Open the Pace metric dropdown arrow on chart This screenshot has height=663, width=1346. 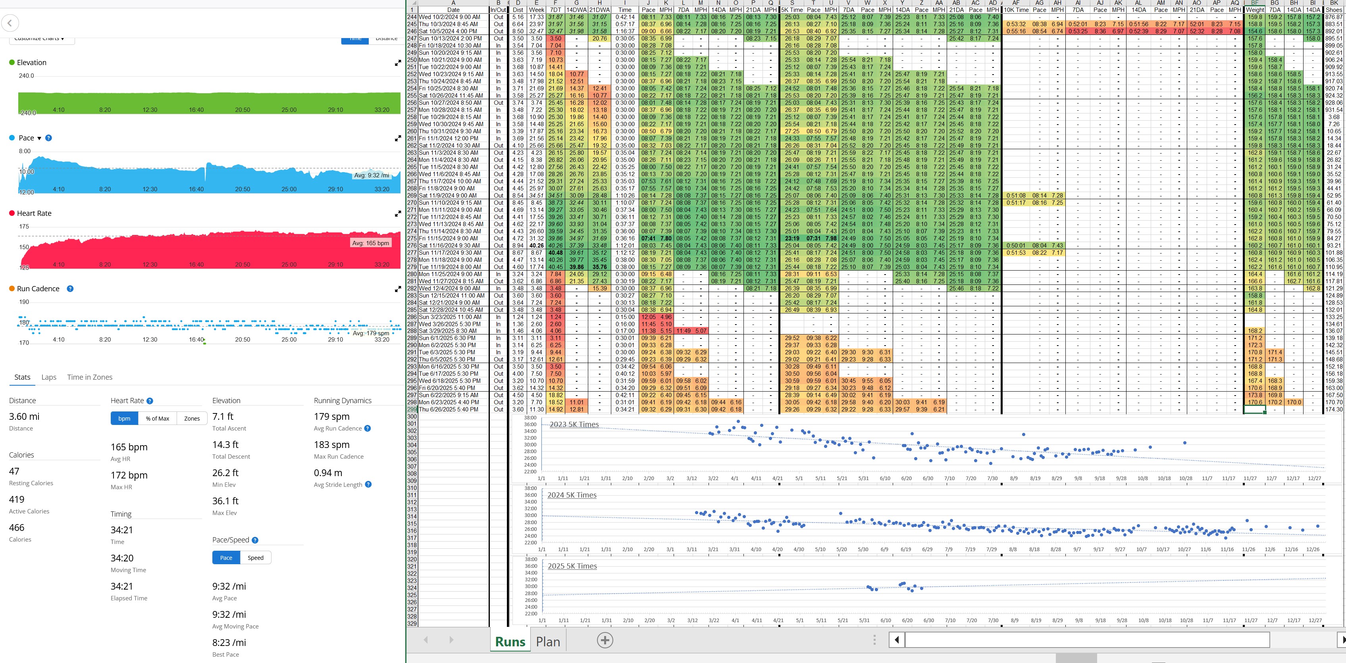point(39,138)
